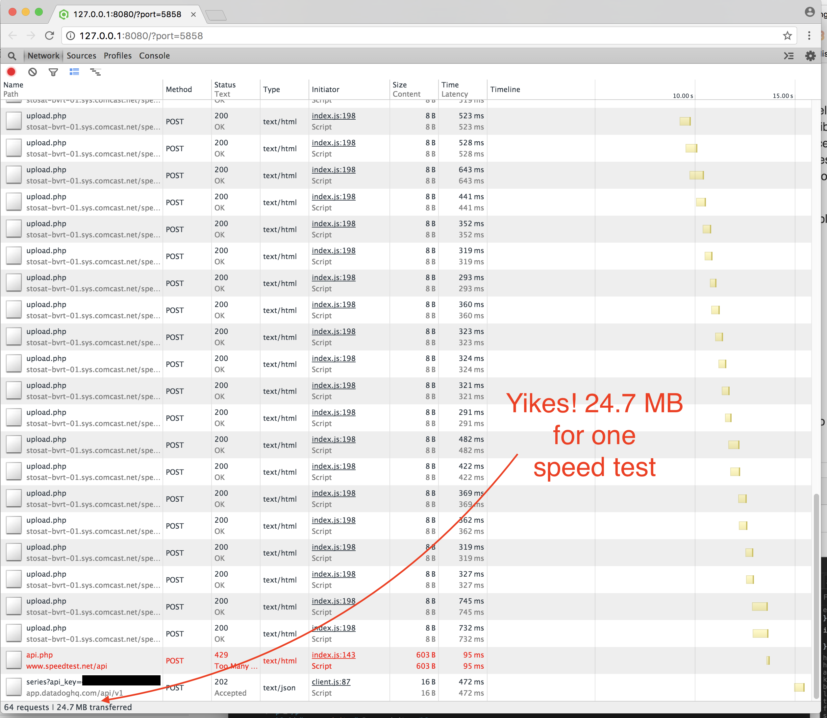
Task: Click the file icon of the 352 ms request
Action: click(x=13, y=229)
